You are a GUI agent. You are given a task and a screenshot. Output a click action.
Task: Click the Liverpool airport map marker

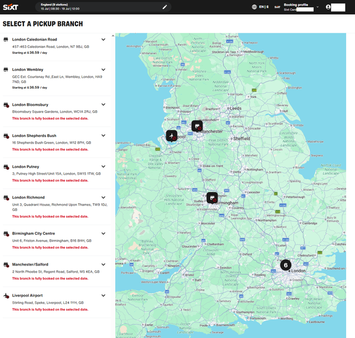pyautogui.click(x=171, y=136)
